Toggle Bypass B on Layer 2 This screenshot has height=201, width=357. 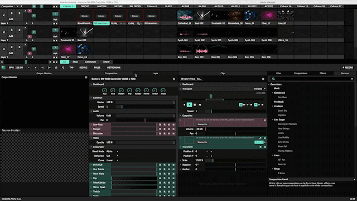[x=12, y=47]
